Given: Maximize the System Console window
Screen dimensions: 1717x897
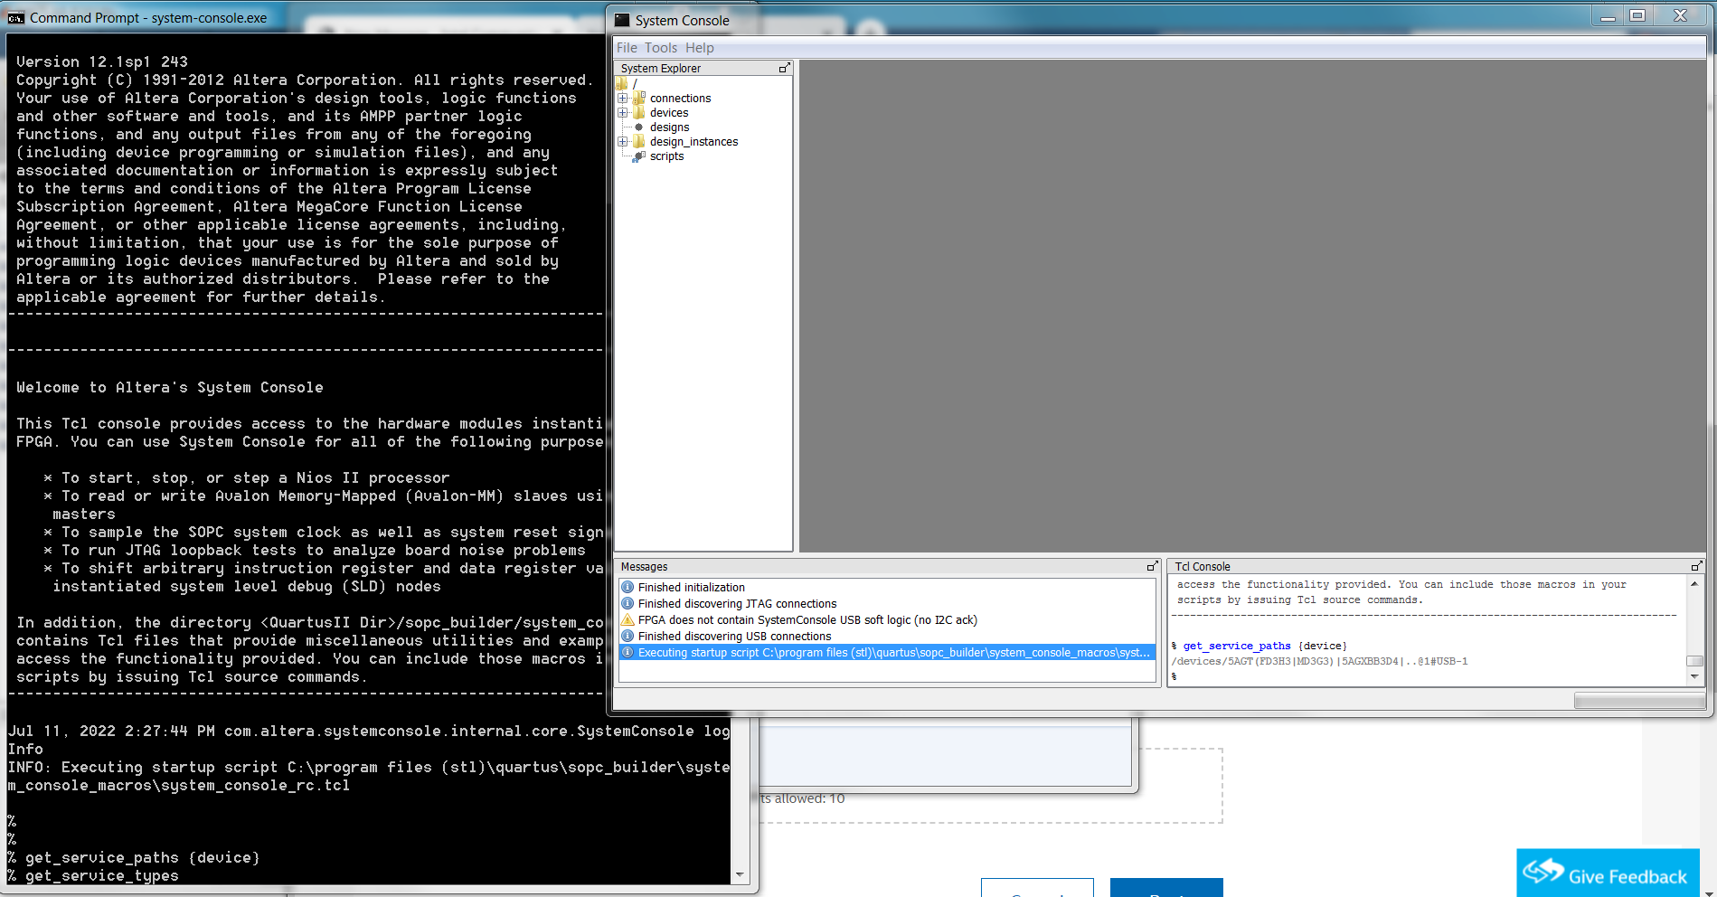Looking at the screenshot, I should 1637,15.
